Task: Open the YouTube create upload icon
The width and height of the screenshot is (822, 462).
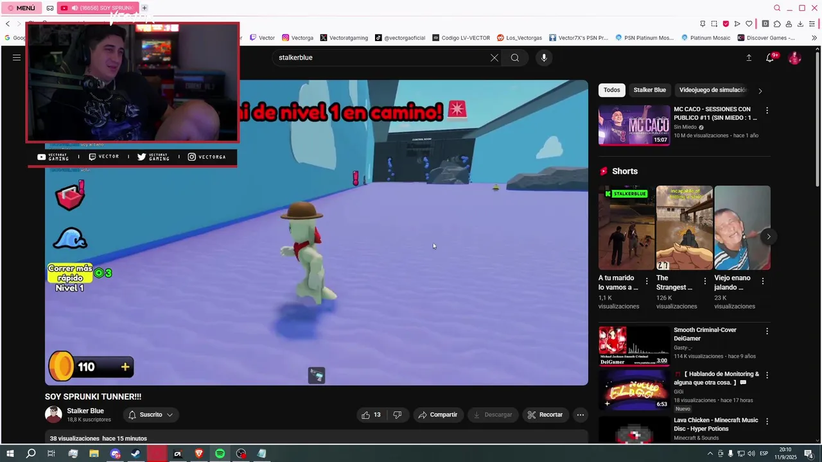Action: click(x=749, y=58)
